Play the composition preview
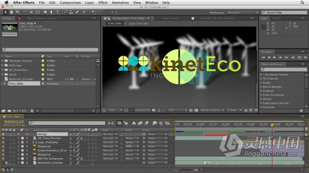This screenshot has width=309, height=173. click(x=275, y=57)
